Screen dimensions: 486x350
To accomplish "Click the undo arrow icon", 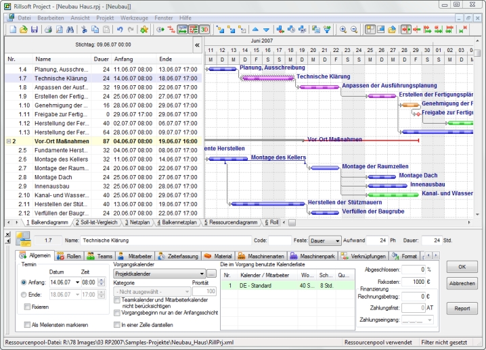I will point(120,30).
